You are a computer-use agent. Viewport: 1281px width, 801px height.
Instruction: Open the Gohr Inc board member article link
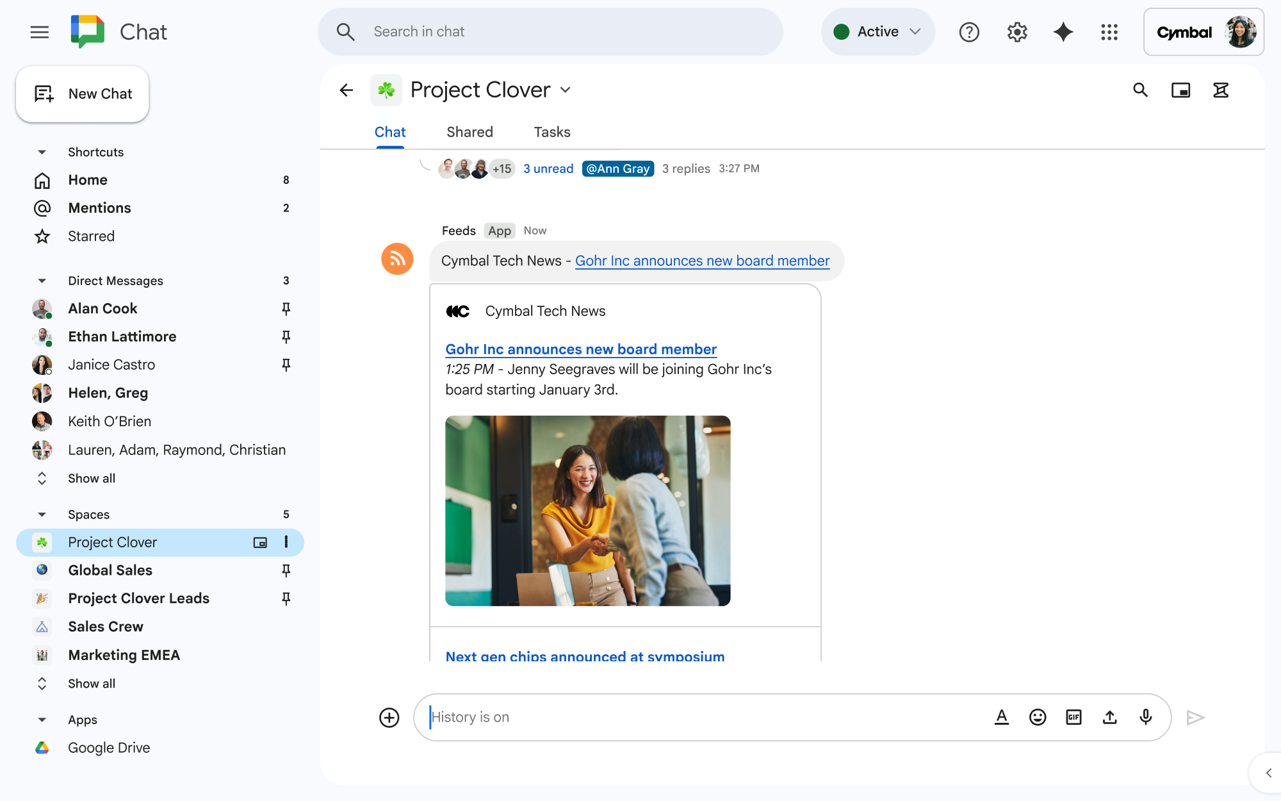[580, 349]
